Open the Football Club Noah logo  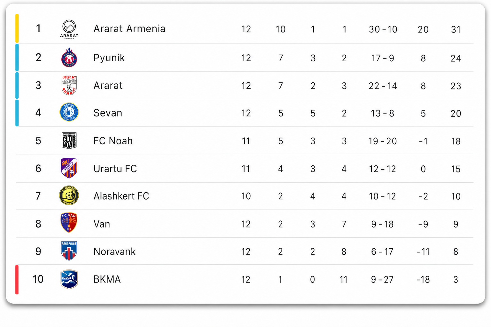(69, 141)
